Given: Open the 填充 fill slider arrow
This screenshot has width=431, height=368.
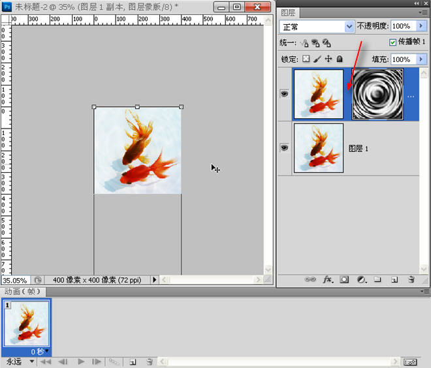Looking at the screenshot, I should click(421, 59).
